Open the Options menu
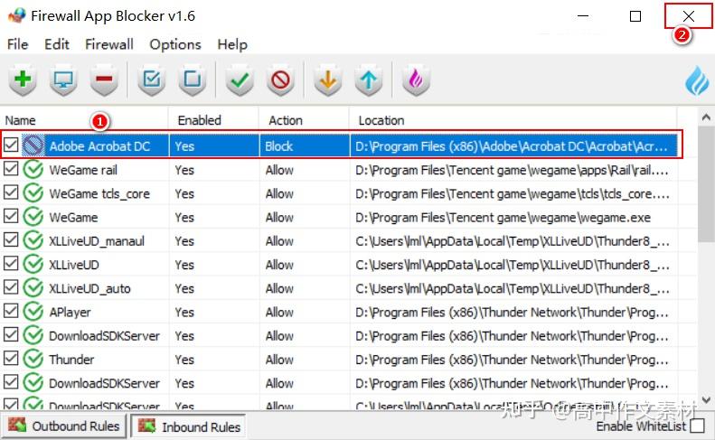The width and height of the screenshot is (715, 440). [175, 44]
